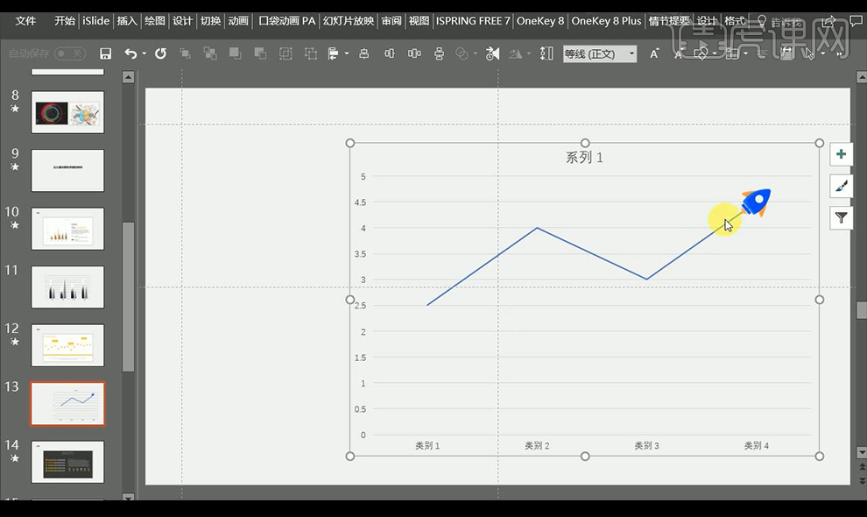867x517 pixels.
Task: Switch to the 插入 ribbon tab
Action: pos(126,20)
